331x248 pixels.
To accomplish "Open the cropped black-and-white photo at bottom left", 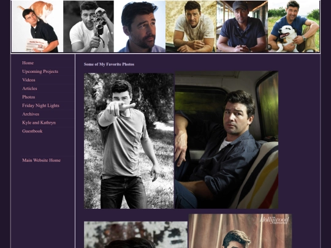I will tap(135, 235).
